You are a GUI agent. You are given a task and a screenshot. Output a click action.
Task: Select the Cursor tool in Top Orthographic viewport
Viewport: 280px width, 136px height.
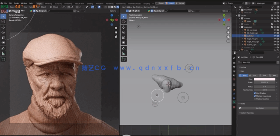pyautogui.click(x=124, y=22)
